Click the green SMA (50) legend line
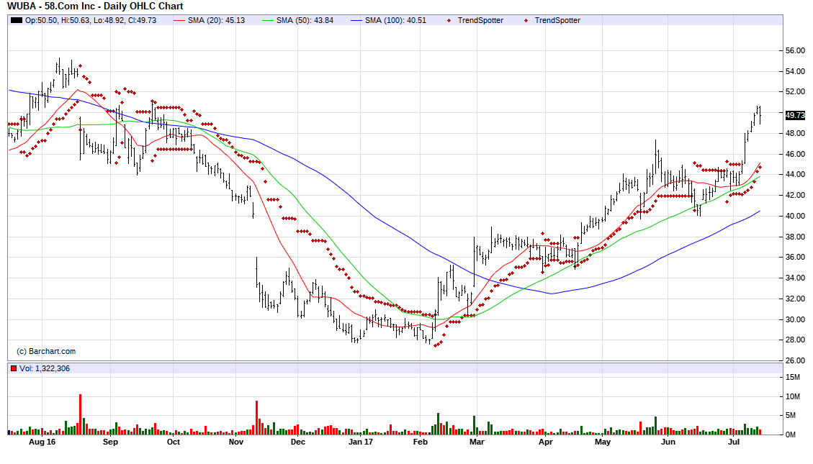The image size is (813, 464). (268, 21)
